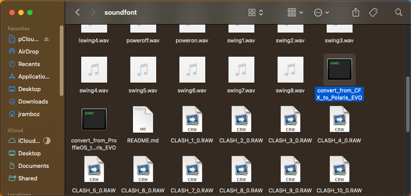Open AirDrop in the sidebar
The width and height of the screenshot is (411, 196).
29,51
